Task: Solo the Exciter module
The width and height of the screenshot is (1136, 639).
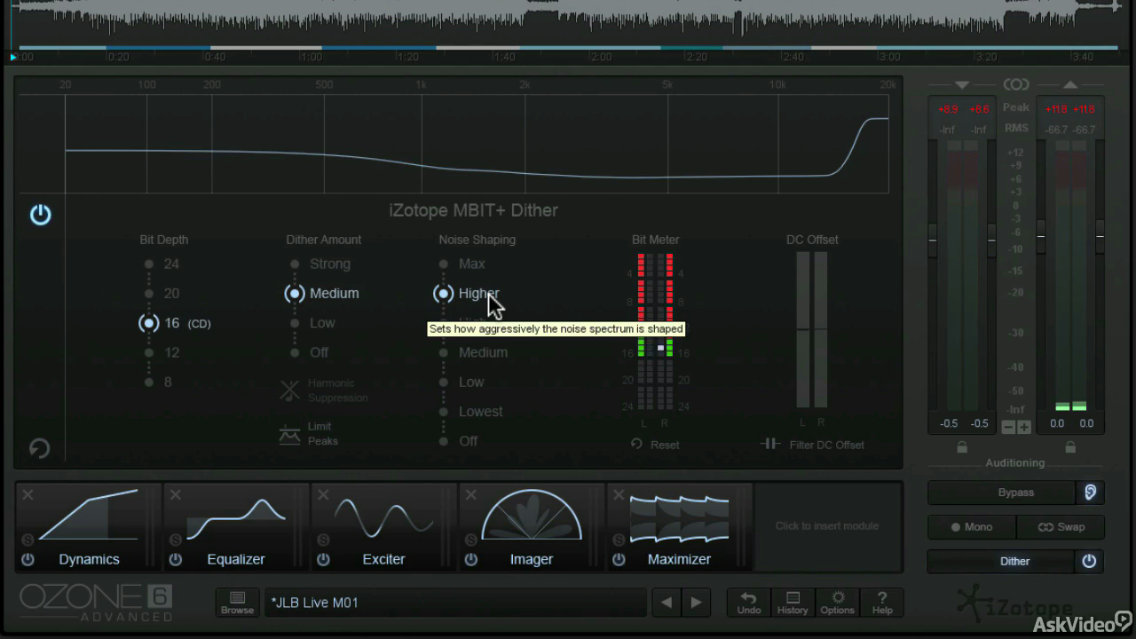Action: (x=323, y=540)
